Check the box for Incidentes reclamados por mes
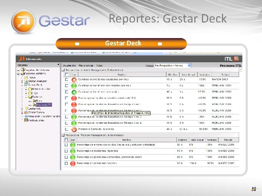This screenshot has width=262, height=196. pyautogui.click(x=67, y=86)
